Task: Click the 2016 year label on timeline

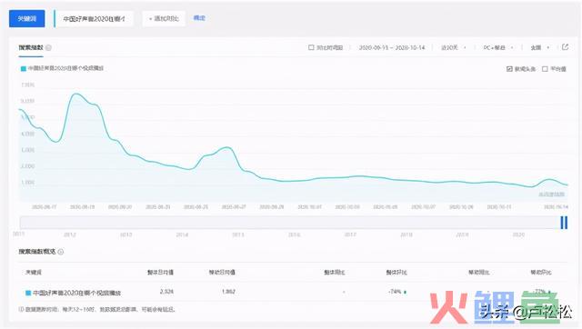Action: click(294, 234)
